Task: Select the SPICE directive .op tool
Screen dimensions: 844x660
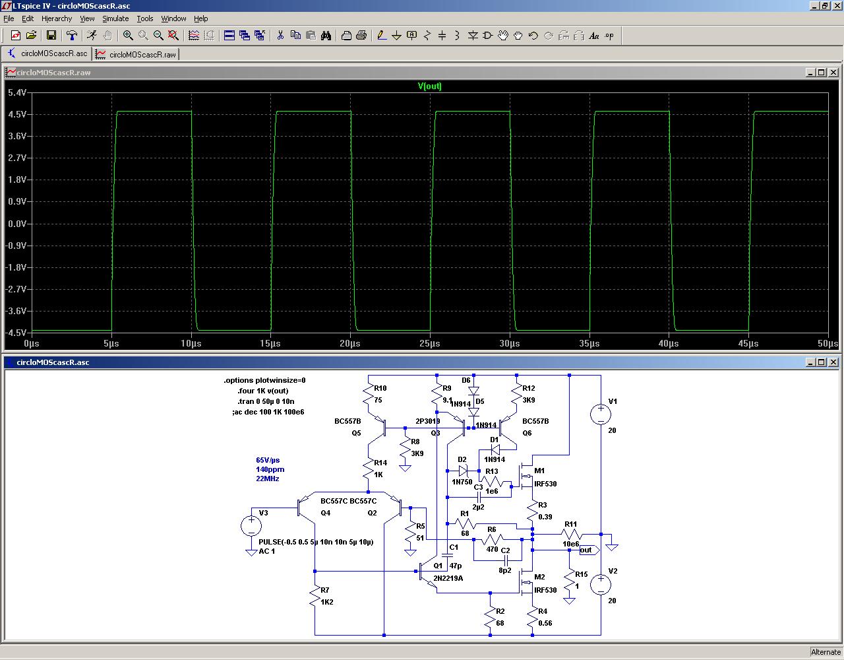Action: [x=609, y=36]
